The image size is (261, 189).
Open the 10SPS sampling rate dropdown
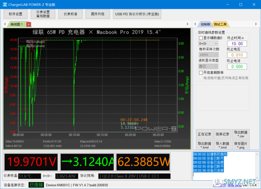pyautogui.click(x=208, y=55)
